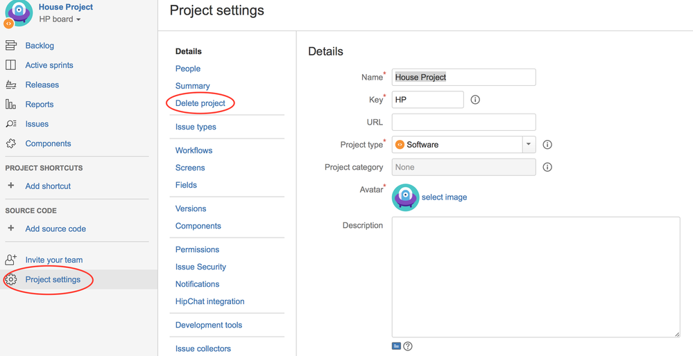The height and width of the screenshot is (356, 693).
Task: Click the Add shortcut link
Action: tap(48, 186)
